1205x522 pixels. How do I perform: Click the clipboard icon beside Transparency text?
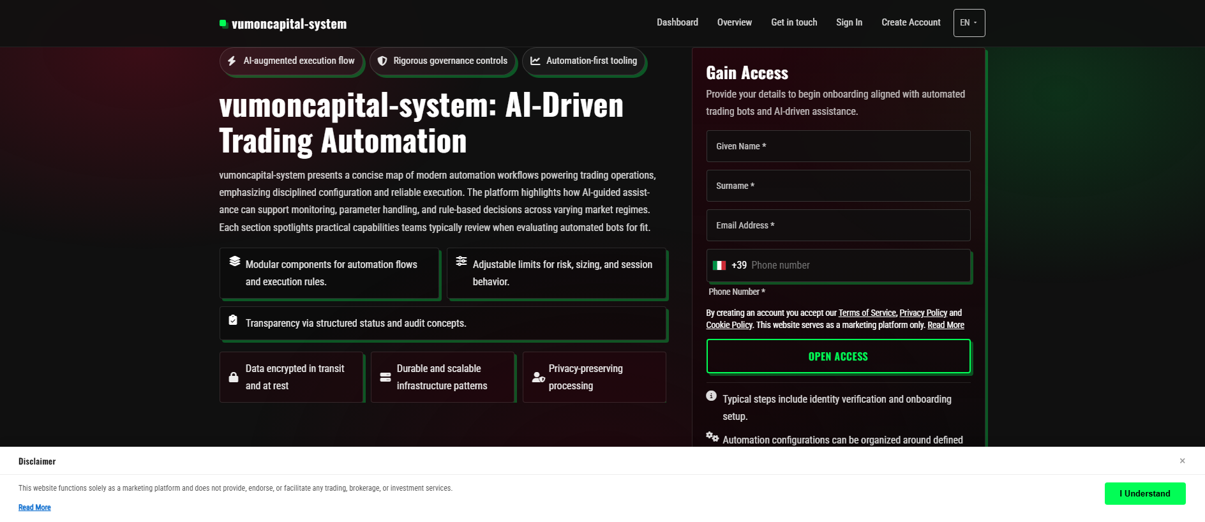233,320
